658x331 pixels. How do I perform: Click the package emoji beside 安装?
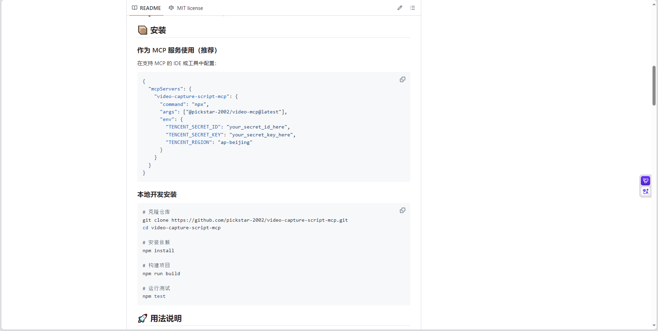tap(143, 30)
